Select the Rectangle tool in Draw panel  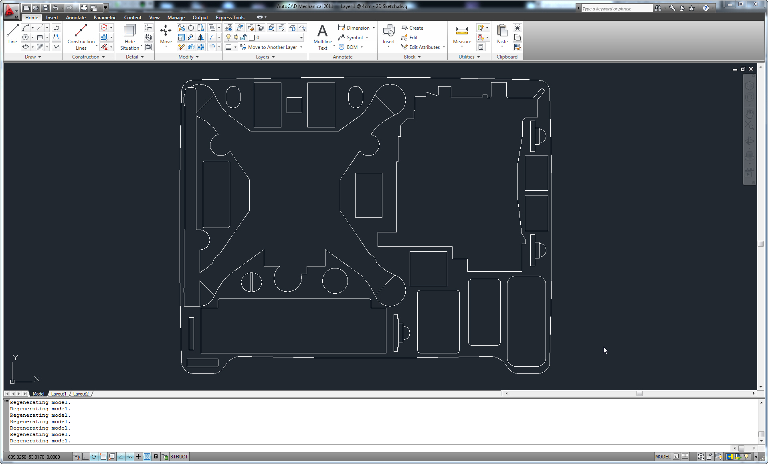[x=40, y=37]
